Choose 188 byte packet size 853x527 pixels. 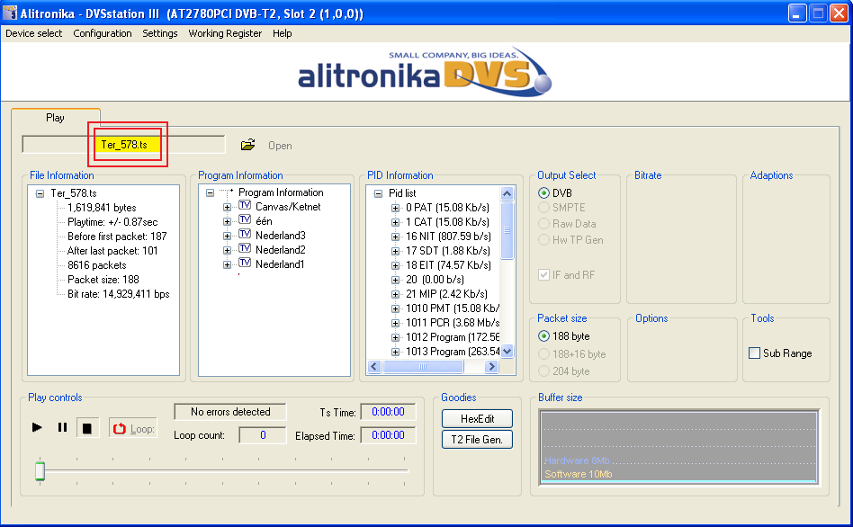(x=543, y=336)
